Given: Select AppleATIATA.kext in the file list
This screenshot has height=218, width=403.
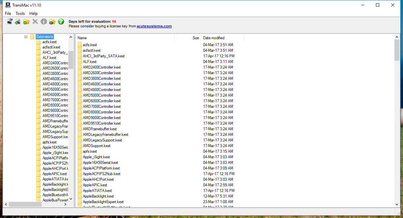Looking at the screenshot, I should [97, 191].
